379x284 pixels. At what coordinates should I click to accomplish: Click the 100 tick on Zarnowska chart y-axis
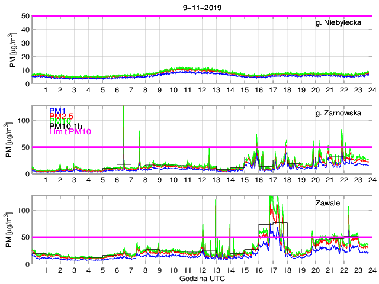(24, 120)
